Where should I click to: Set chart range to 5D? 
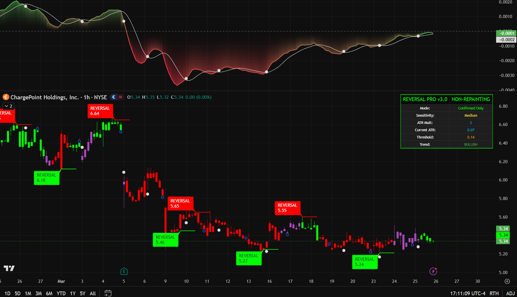pyautogui.click(x=18, y=293)
